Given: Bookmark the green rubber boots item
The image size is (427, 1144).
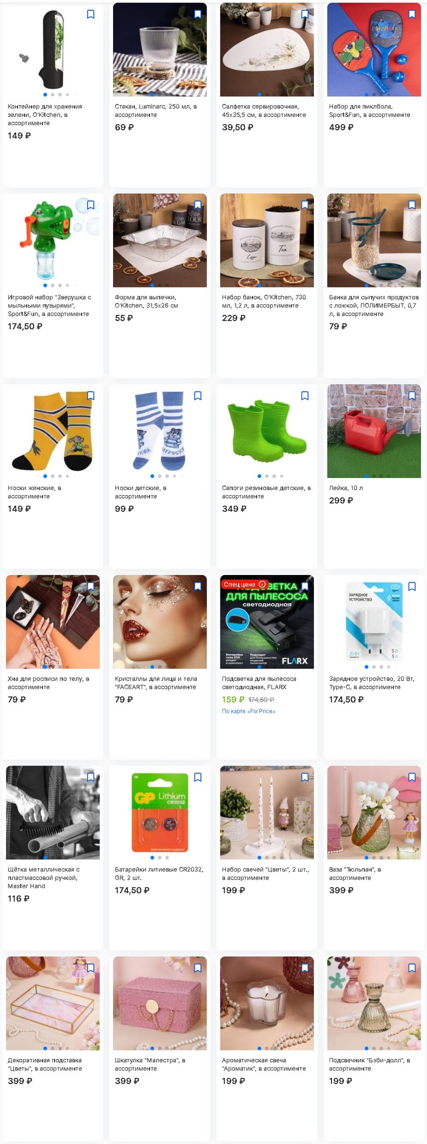Looking at the screenshot, I should pyautogui.click(x=305, y=396).
